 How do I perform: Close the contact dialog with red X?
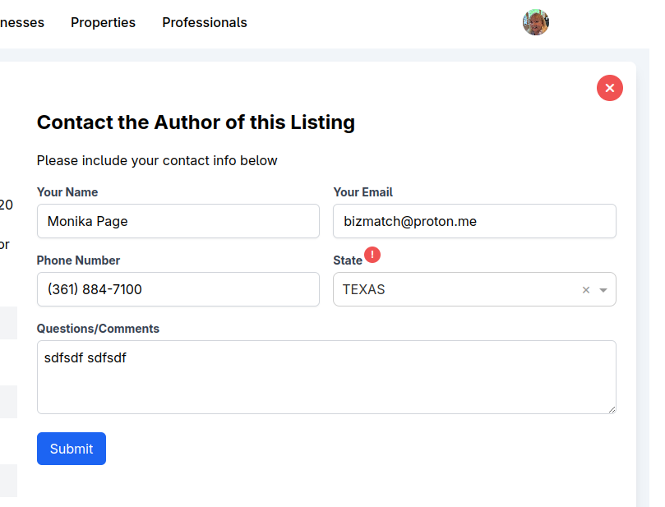point(609,88)
